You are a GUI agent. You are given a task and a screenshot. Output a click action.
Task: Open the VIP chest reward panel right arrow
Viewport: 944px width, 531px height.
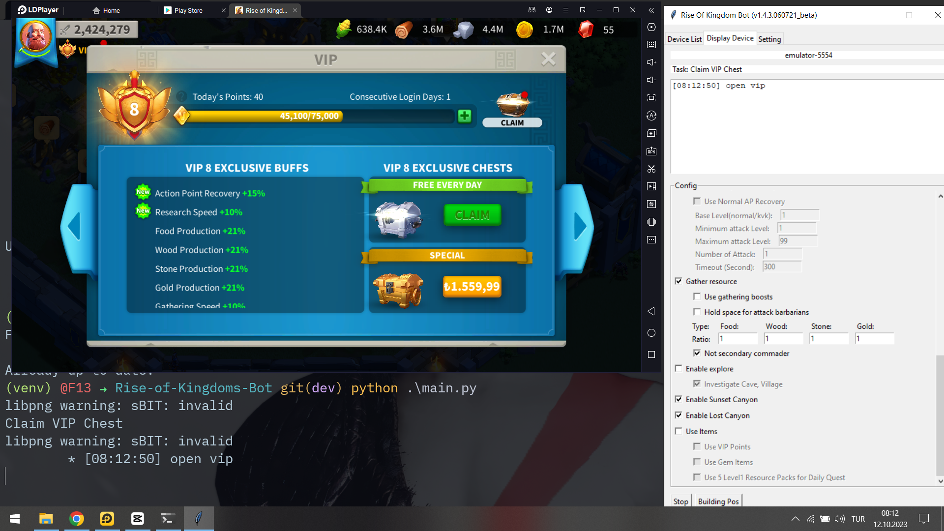(580, 226)
